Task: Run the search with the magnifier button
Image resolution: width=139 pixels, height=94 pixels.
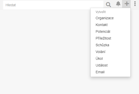Action: click(x=108, y=5)
